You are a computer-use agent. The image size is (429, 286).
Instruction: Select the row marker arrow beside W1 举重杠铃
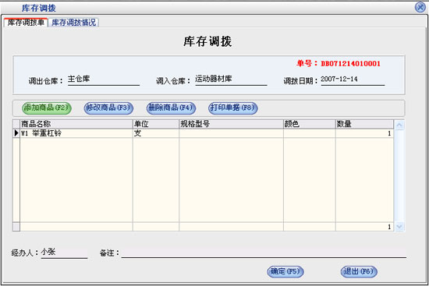pos(16,133)
